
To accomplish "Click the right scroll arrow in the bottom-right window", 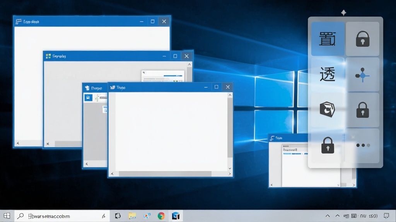I will pos(353,185).
